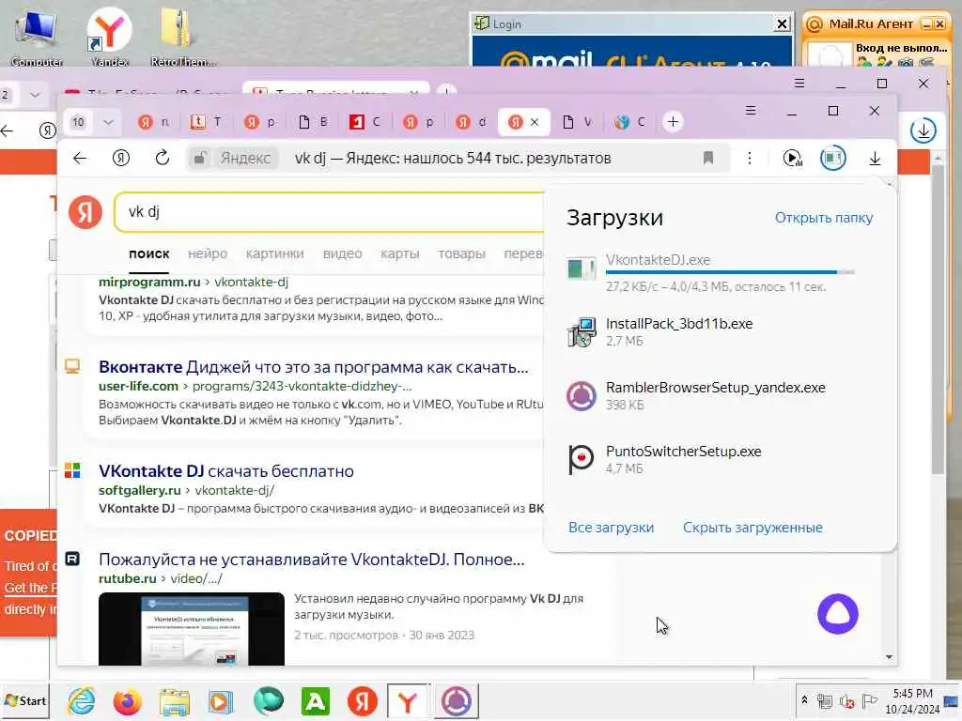
Task: Click the red Yandex logo beside search box
Action: point(85,212)
